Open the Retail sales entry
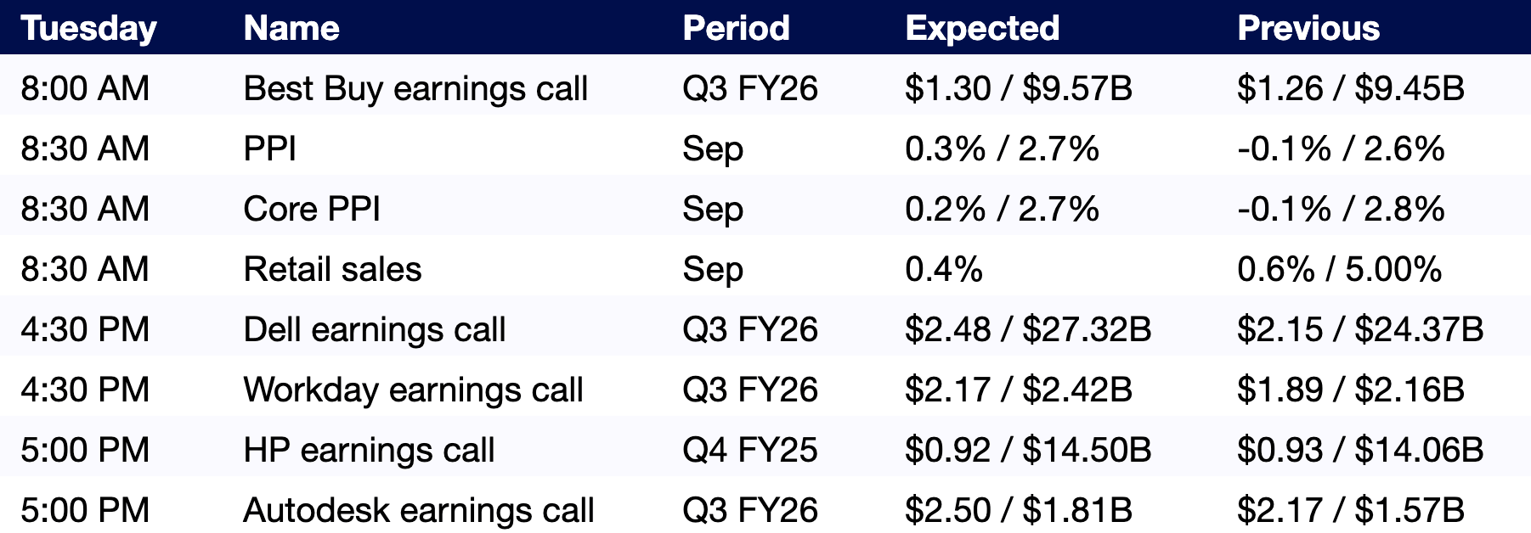Screen dimensions: 1531x533 pos(332,269)
